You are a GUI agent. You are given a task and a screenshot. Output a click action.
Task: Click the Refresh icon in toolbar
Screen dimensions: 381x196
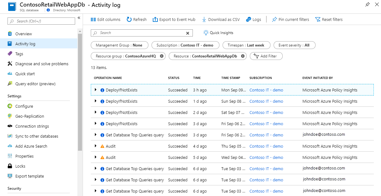coord(129,19)
